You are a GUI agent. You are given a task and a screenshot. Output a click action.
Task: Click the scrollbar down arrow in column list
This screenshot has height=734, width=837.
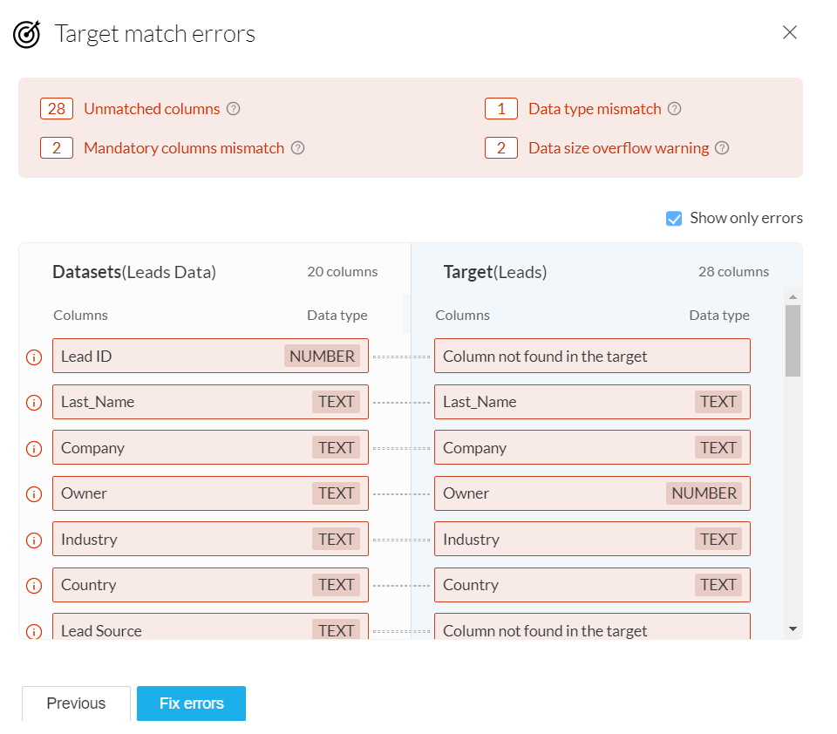click(793, 629)
